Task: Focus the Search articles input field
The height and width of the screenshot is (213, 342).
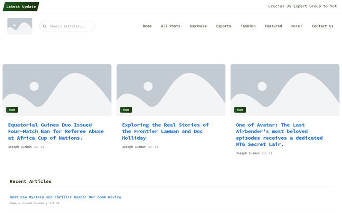Action: [67, 26]
